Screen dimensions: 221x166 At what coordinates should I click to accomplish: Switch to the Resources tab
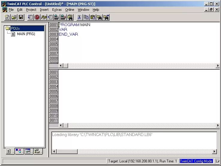click(37, 151)
